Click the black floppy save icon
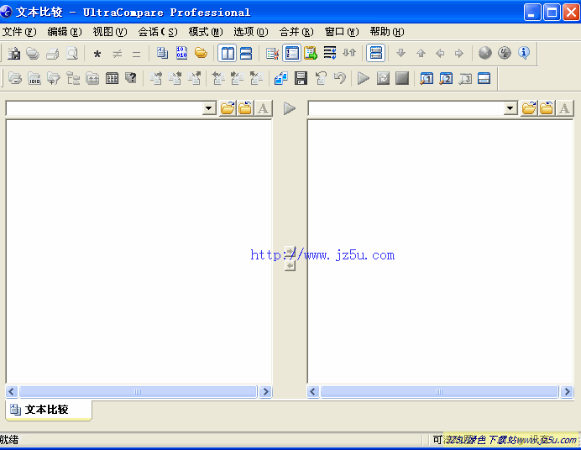The image size is (581, 450). tap(301, 79)
